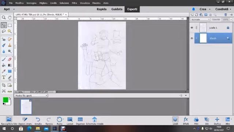
Task: Toggle Raccoglitore foto bin
Action: [9, 121]
